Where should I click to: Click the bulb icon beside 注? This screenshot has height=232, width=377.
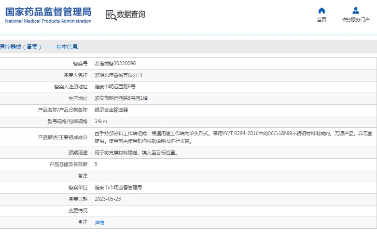(80, 222)
